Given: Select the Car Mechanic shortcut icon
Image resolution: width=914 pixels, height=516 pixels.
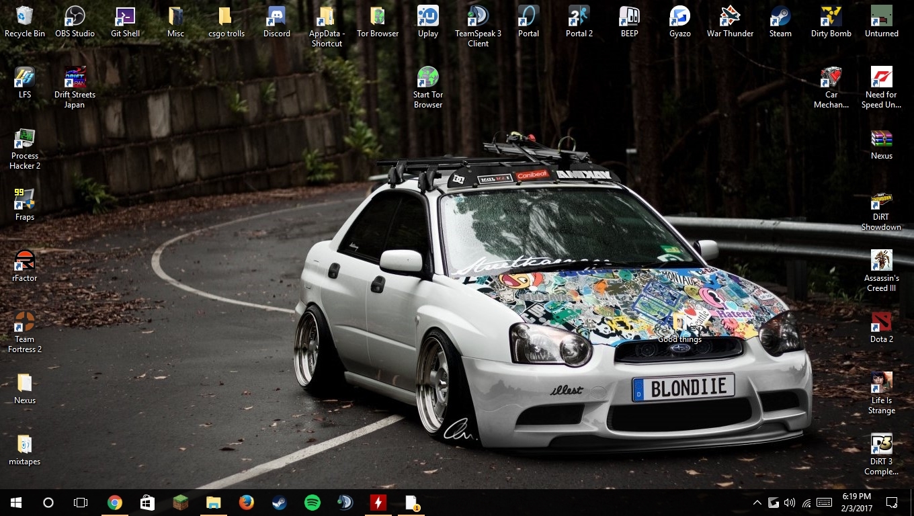Looking at the screenshot, I should pos(831,87).
